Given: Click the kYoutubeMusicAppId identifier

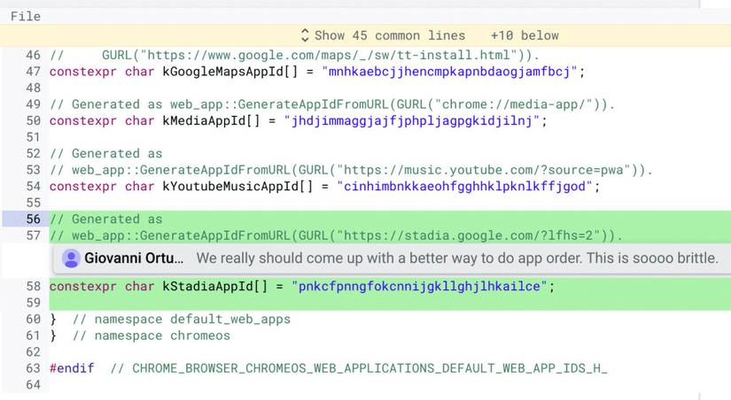Looking at the screenshot, I should coord(230,187).
